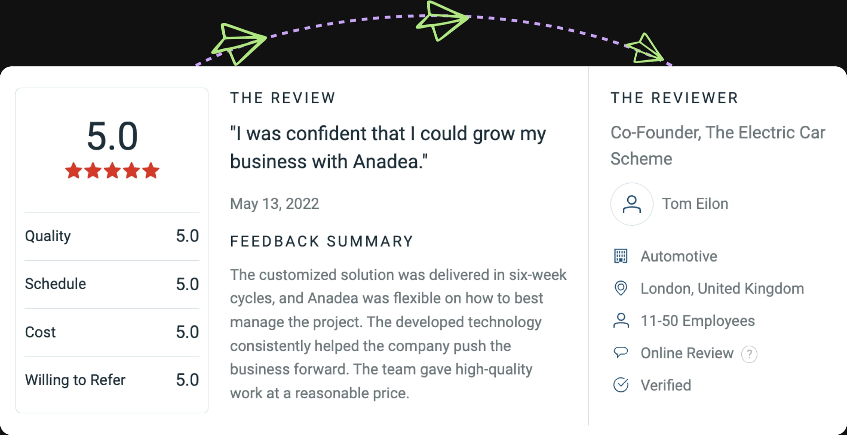Click the middle green paper plane
The image size is (847, 435).
[442, 20]
